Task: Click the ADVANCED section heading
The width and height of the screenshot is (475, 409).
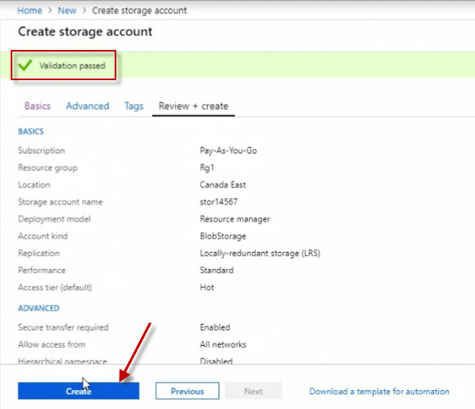Action: 38,308
